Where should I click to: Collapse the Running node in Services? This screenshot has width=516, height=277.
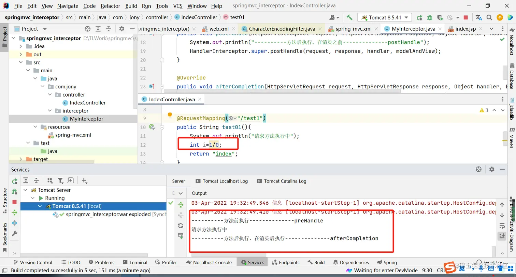tap(33, 198)
